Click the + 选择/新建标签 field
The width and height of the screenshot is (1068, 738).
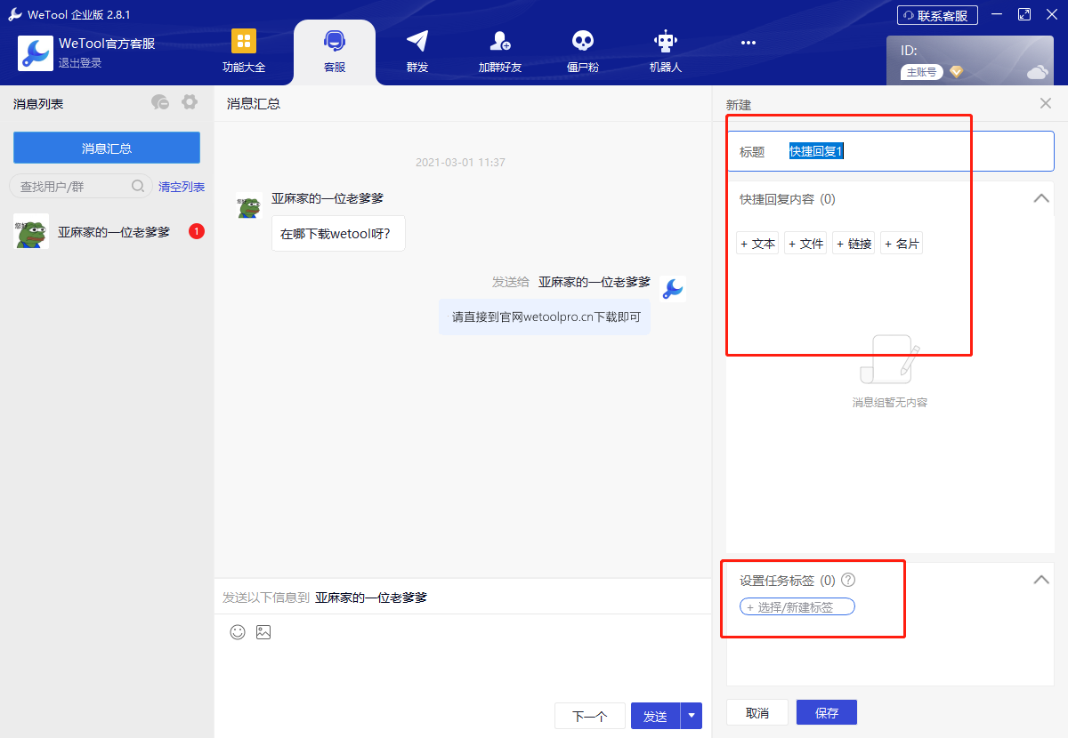pos(797,606)
